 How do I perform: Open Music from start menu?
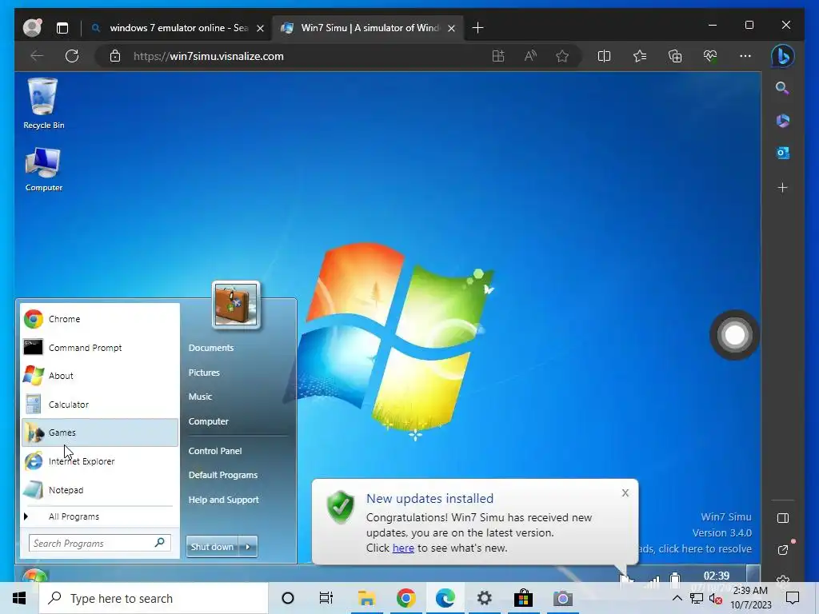[x=200, y=397]
